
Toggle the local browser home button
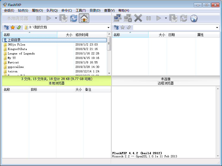tap(84, 18)
